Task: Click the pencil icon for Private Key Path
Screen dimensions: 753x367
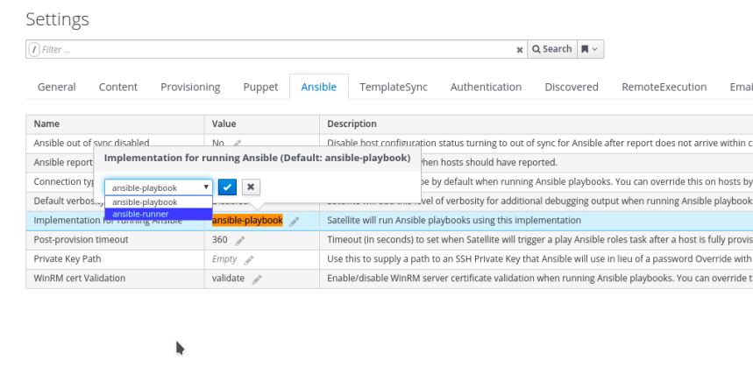Action: (x=249, y=259)
